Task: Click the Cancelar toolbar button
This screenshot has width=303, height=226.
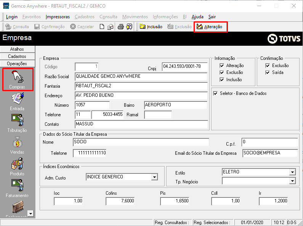Action: coord(82,27)
